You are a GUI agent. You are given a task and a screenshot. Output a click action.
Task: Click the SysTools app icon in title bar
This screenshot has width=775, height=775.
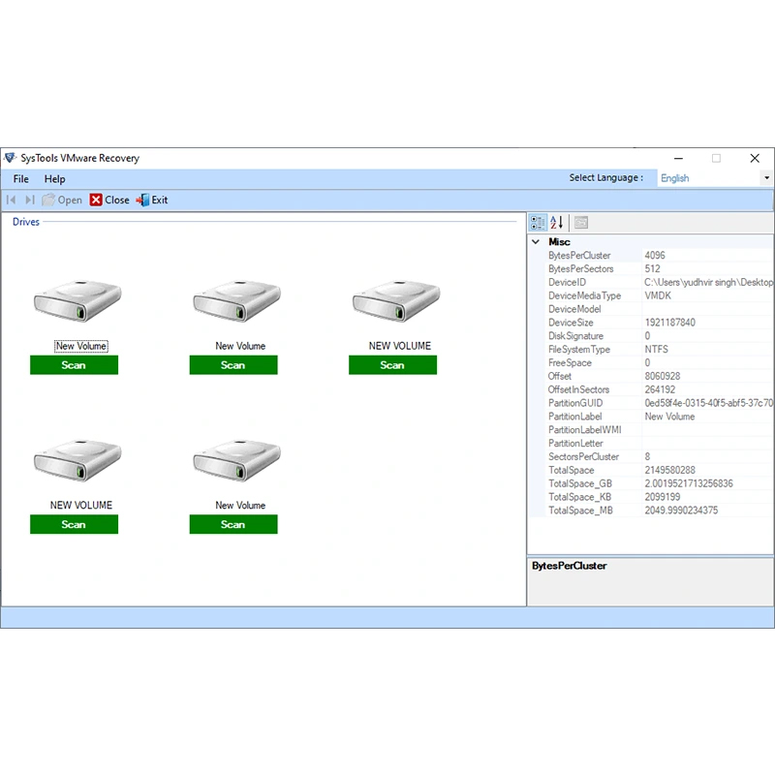(10, 158)
